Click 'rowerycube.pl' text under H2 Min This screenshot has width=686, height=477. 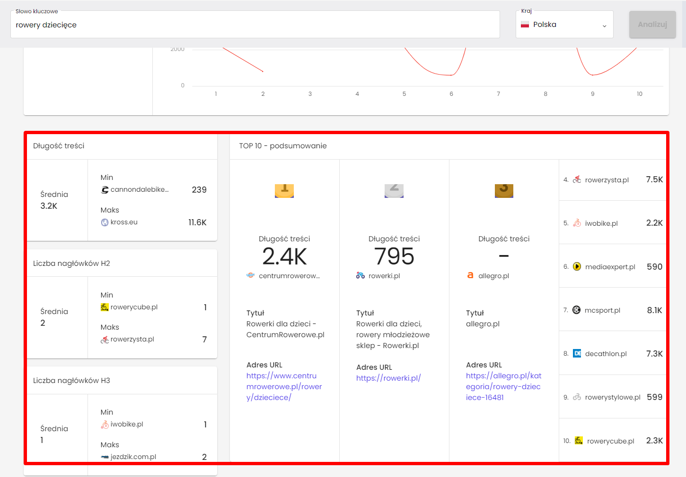click(134, 307)
